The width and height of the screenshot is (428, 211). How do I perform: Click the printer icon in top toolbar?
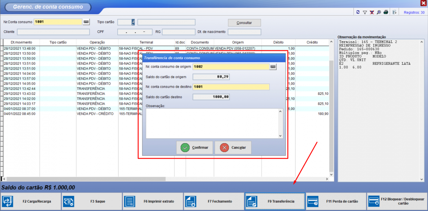(x=386, y=12)
